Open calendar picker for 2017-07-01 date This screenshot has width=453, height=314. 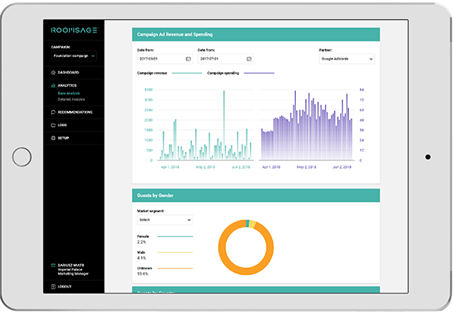[249, 59]
